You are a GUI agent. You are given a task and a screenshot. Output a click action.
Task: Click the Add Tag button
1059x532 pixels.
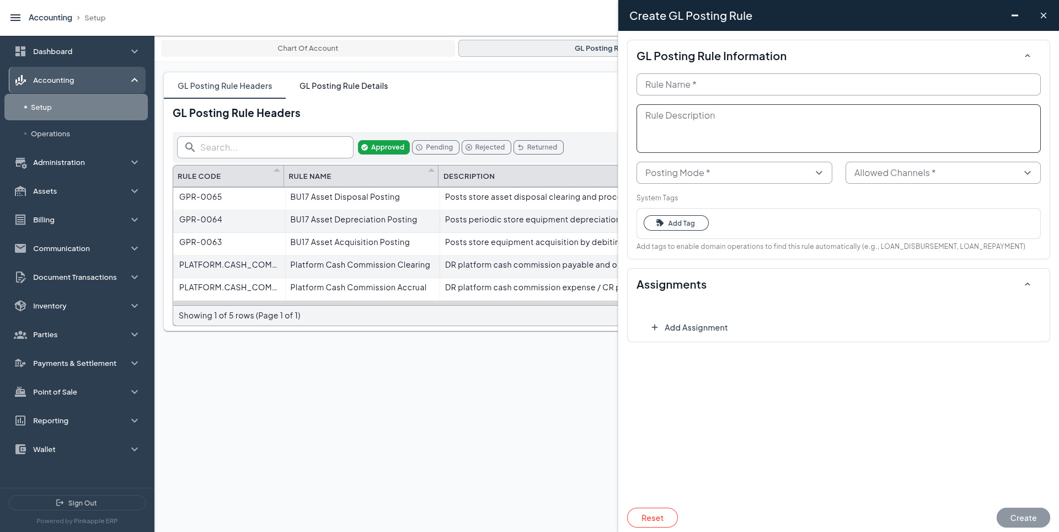(x=676, y=223)
